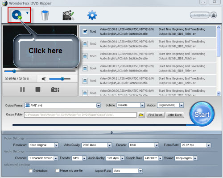Image resolution: width=223 pixels, height=178 pixels.
Task: Select the Title2 row video info
Action: point(127,42)
